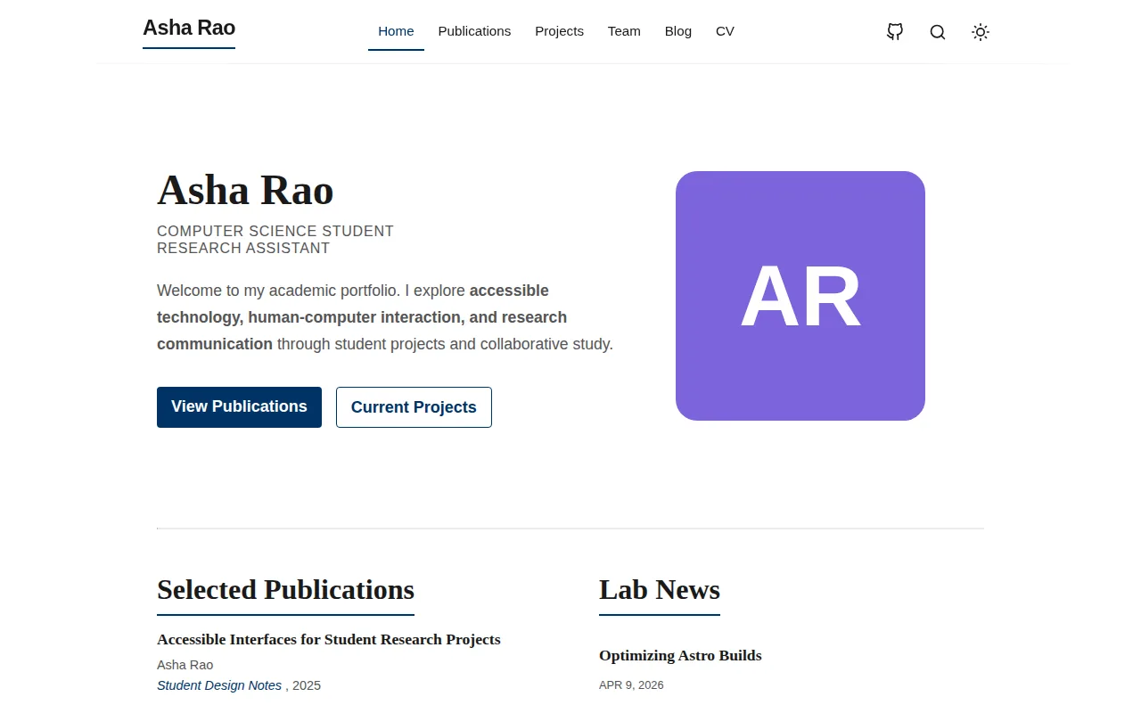Open the CV nav item
The width and height of the screenshot is (1141, 713).
[725, 31]
